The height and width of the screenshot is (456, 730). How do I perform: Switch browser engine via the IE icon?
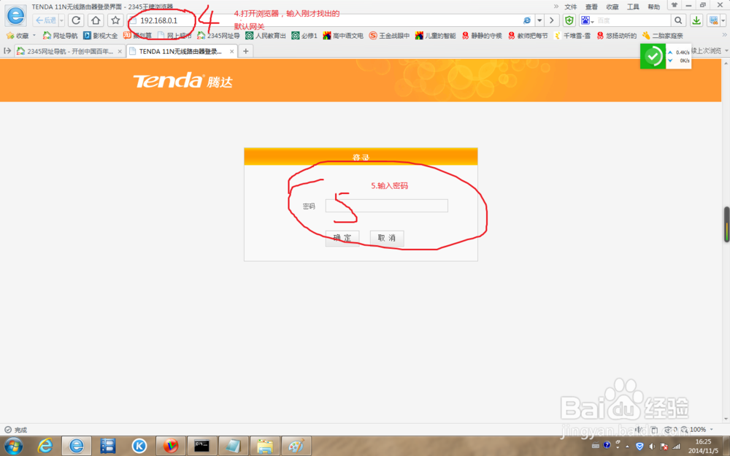click(527, 20)
